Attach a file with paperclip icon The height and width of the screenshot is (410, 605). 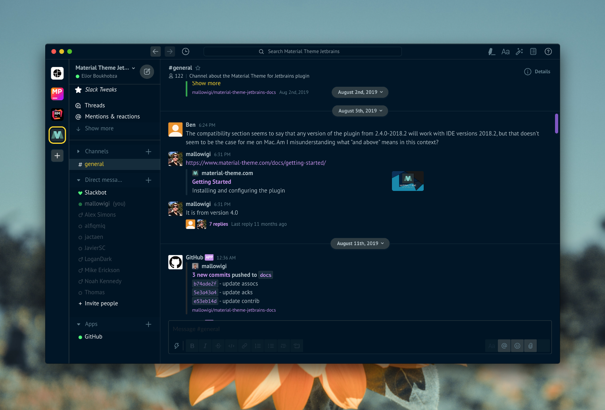coord(530,346)
